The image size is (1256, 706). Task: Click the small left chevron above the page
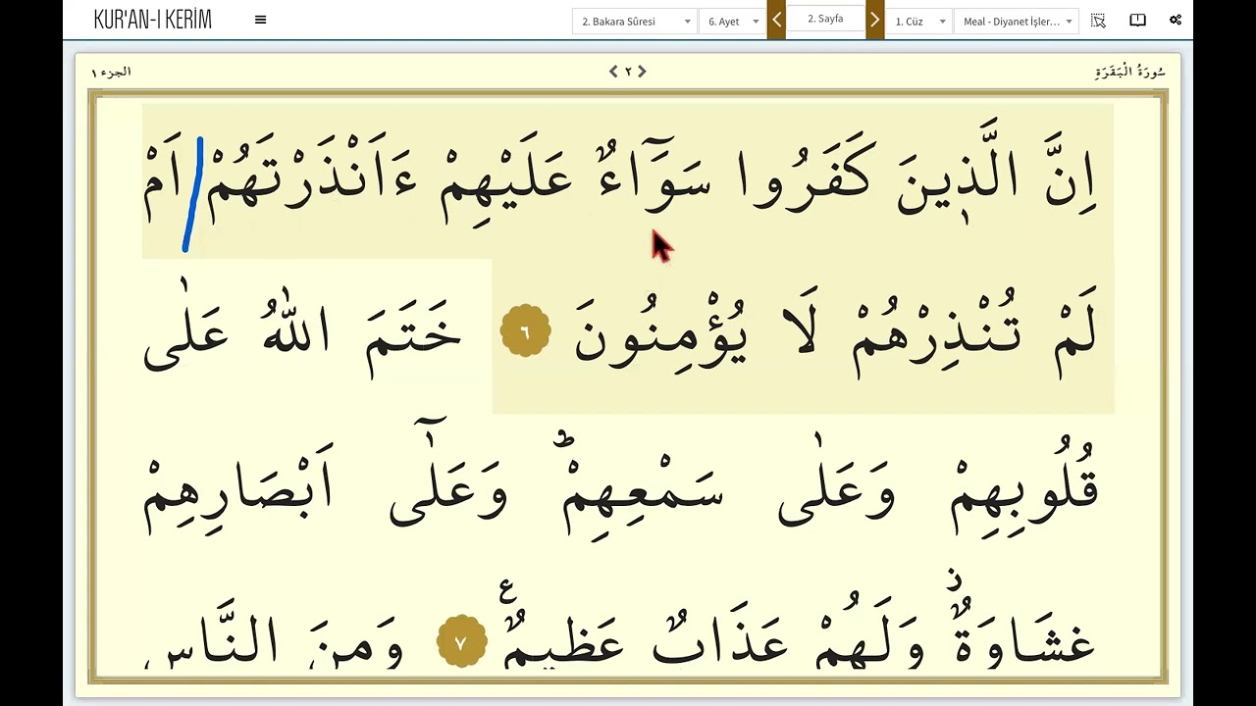(x=613, y=72)
